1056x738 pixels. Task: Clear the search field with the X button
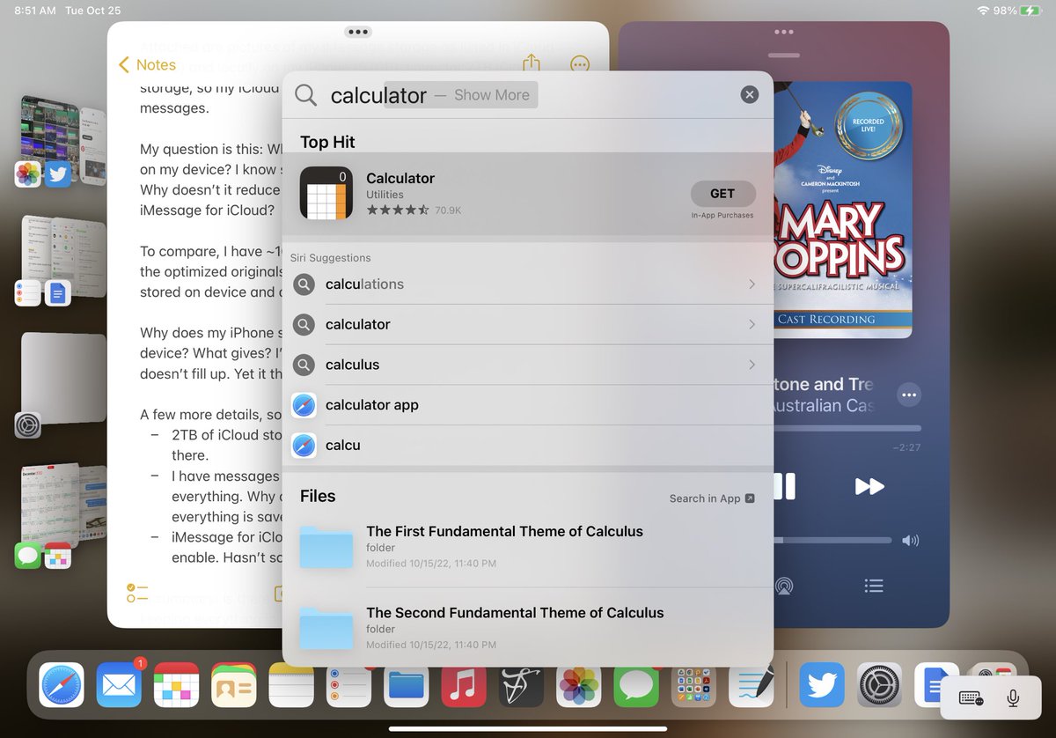(749, 95)
